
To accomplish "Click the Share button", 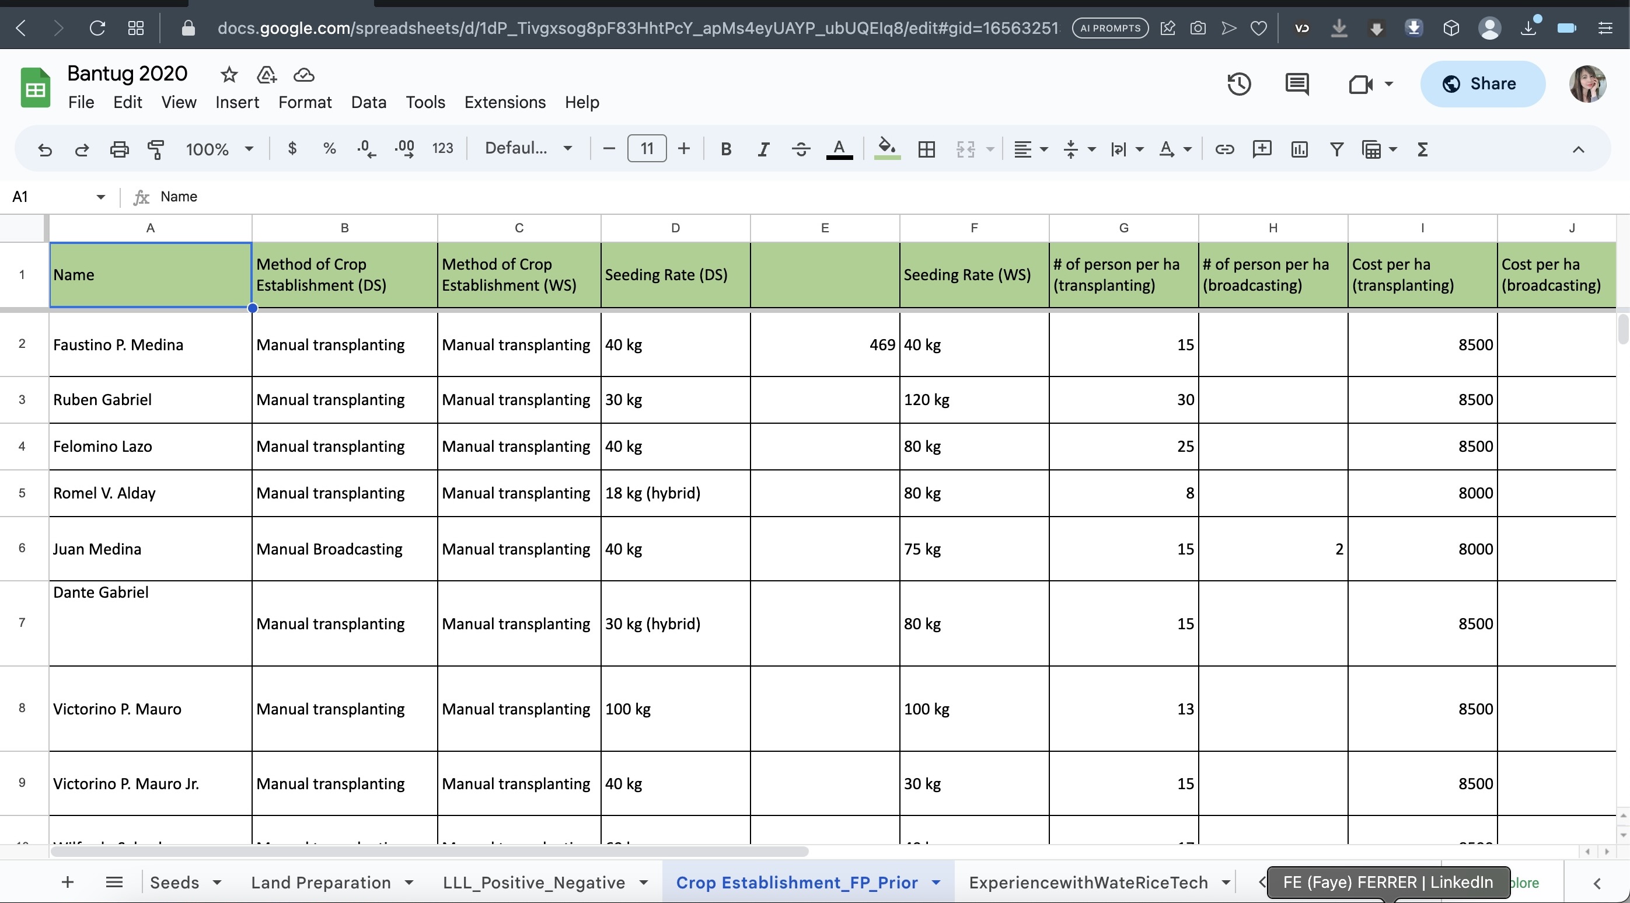I will pos(1482,83).
